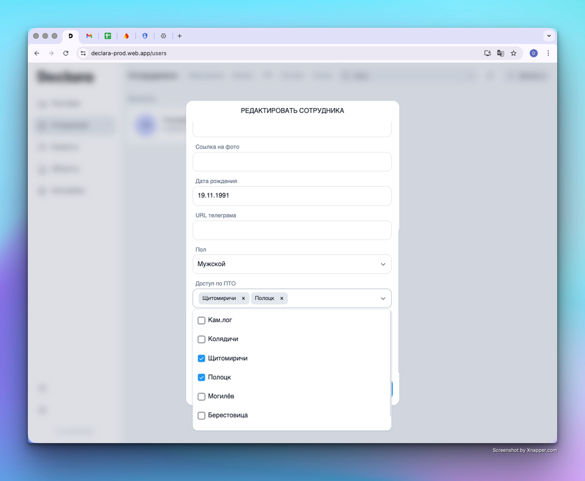
Task: Check the Могилёв checkbox
Action: 202,396
